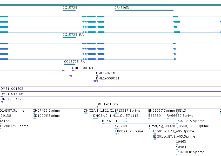Viewport: 221px width, 156px height.
Task: Select the ESG011d.E7.1_A05.5prime label
Action: (x=174, y=137)
